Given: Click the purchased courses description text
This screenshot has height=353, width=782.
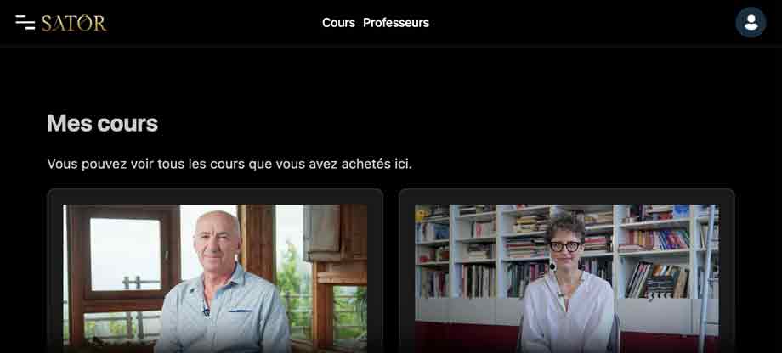Looking at the screenshot, I should tap(229, 164).
